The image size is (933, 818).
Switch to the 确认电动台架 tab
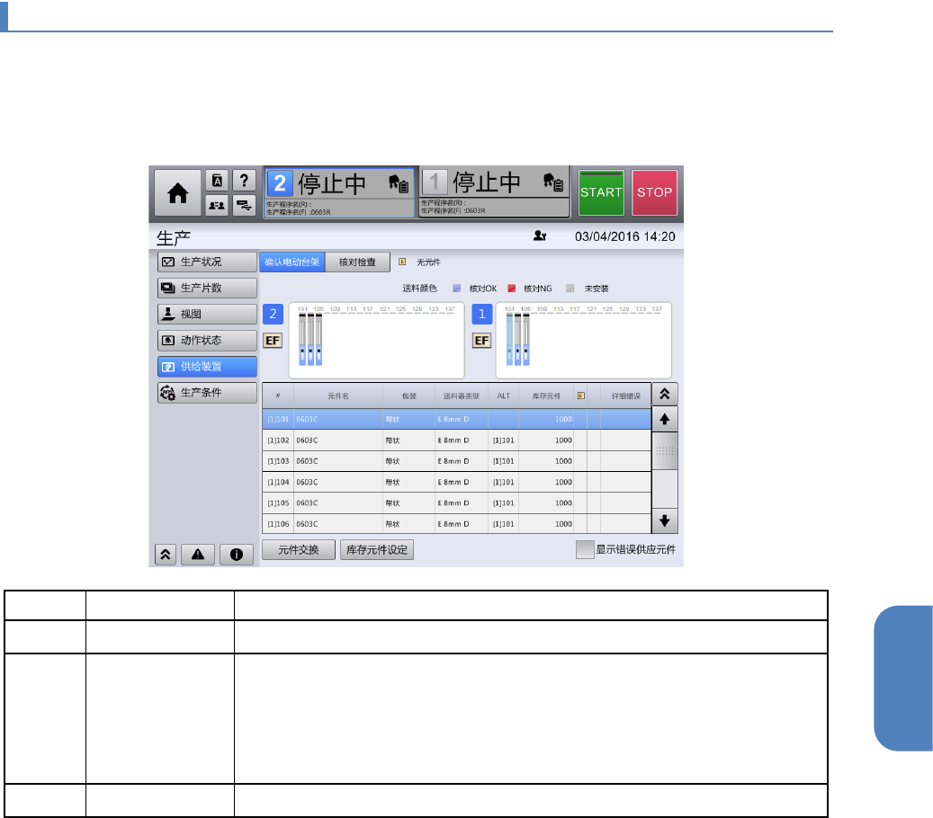(292, 262)
